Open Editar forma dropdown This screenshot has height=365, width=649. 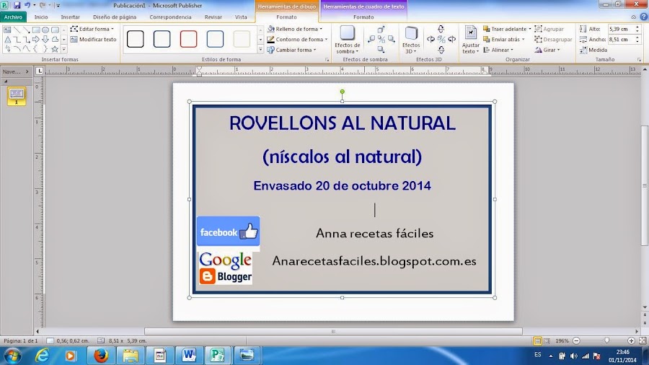click(x=92, y=29)
